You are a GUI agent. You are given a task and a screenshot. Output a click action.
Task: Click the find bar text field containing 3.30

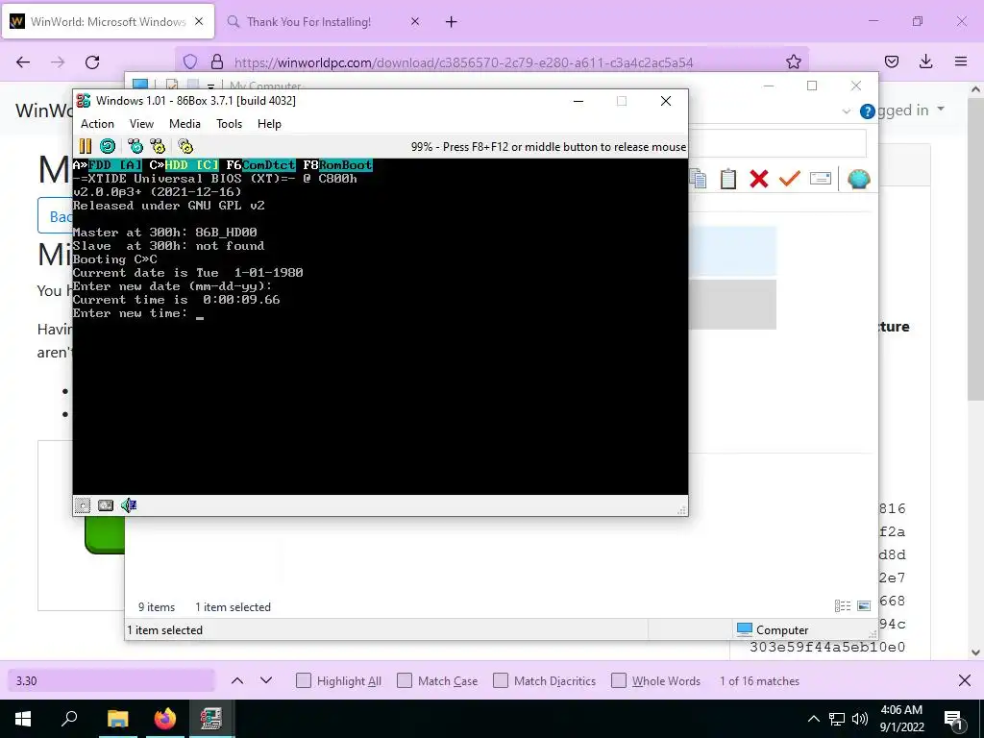pos(111,681)
